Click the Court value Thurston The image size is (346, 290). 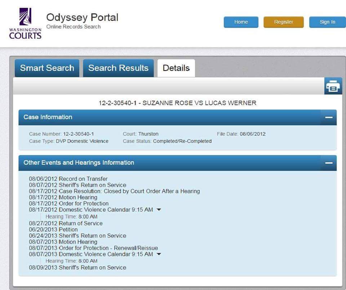148,134
